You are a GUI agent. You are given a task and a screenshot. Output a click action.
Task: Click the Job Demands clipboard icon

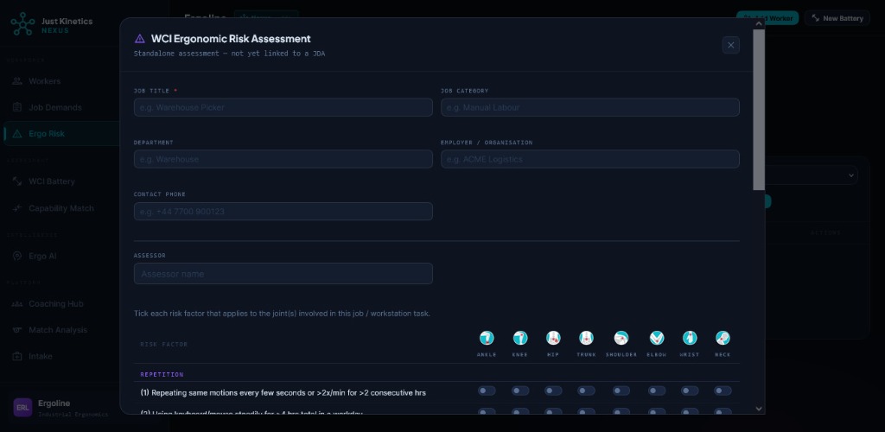pyautogui.click(x=17, y=107)
